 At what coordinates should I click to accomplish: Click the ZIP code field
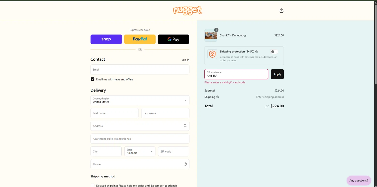(174, 151)
